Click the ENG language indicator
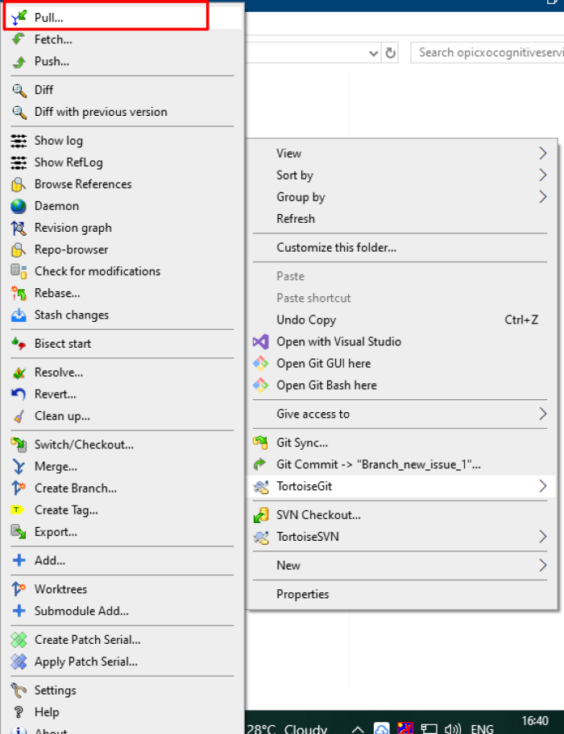564x734 pixels. (x=482, y=729)
